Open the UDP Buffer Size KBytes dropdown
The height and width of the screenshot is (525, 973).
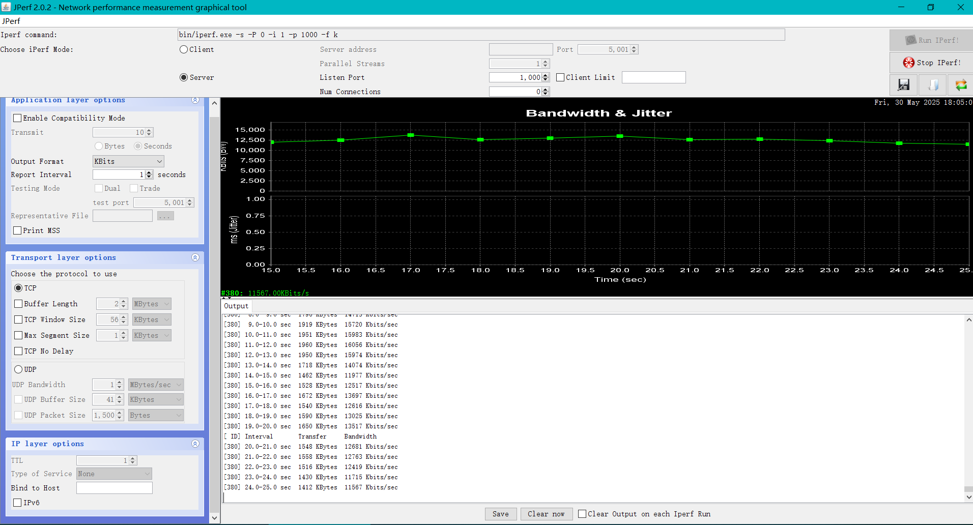pyautogui.click(x=156, y=399)
